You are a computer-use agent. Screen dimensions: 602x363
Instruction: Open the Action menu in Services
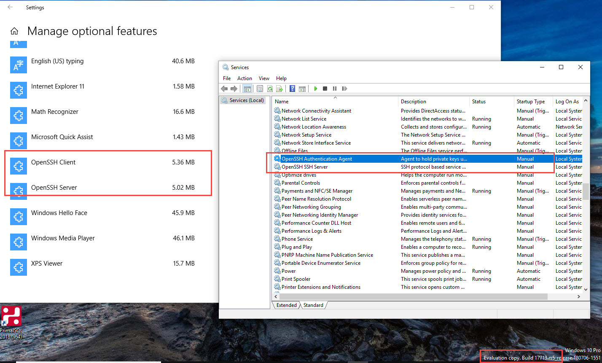[x=245, y=78]
